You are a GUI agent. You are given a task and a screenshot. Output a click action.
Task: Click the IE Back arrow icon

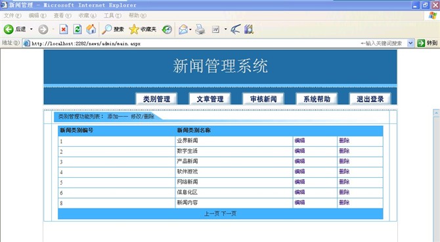pyautogui.click(x=9, y=29)
